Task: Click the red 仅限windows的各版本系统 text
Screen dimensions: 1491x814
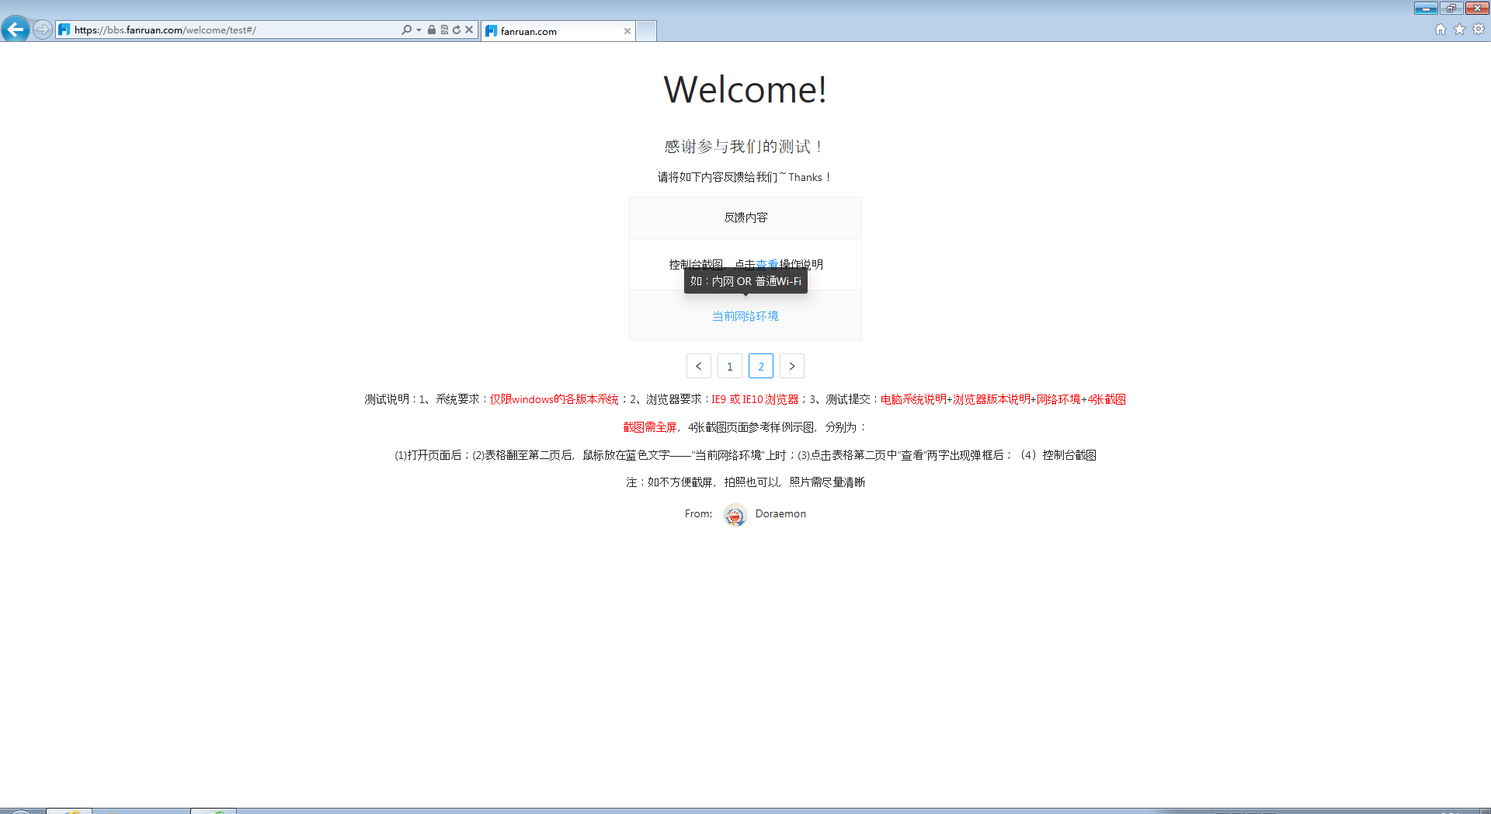Action: click(554, 399)
